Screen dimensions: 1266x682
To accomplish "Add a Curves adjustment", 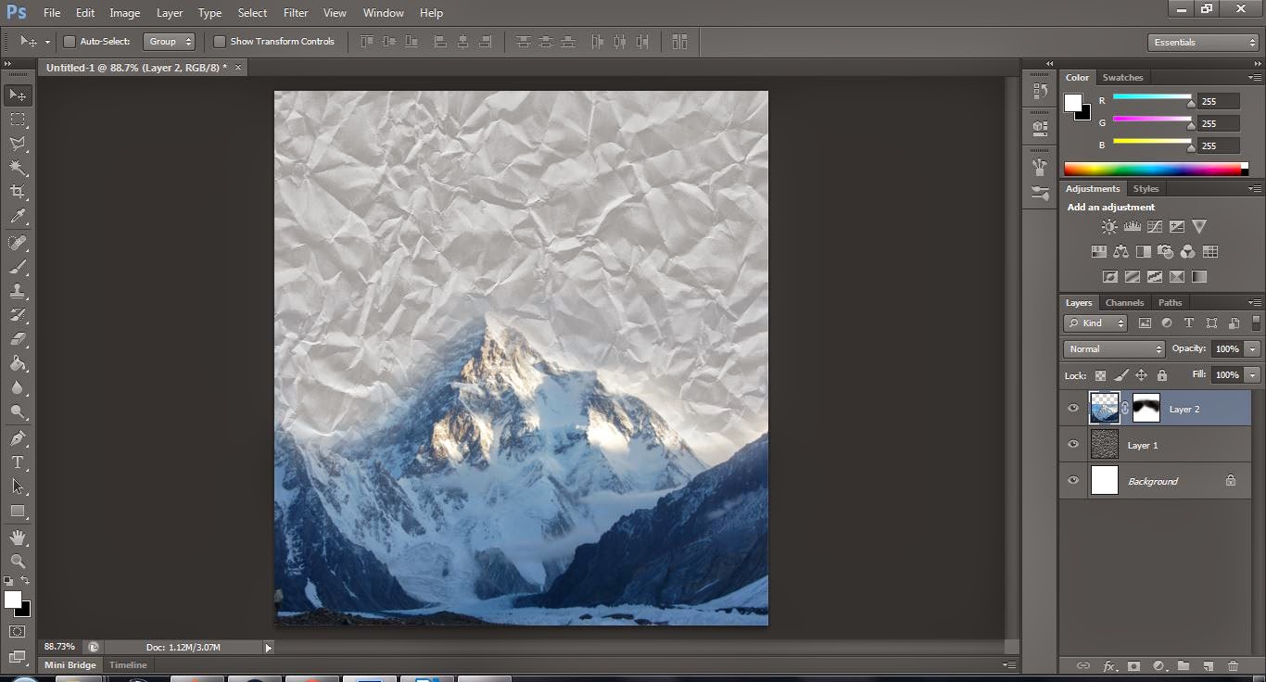I will click(x=1154, y=226).
